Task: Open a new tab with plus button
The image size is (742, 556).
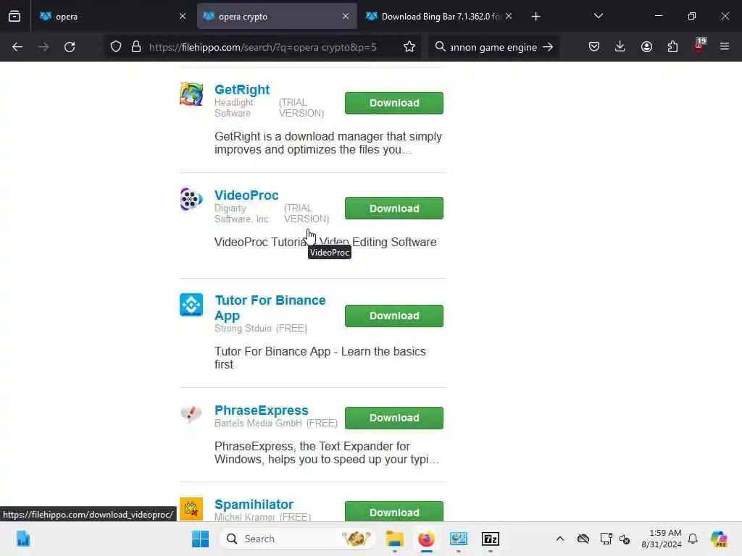Action: click(535, 17)
